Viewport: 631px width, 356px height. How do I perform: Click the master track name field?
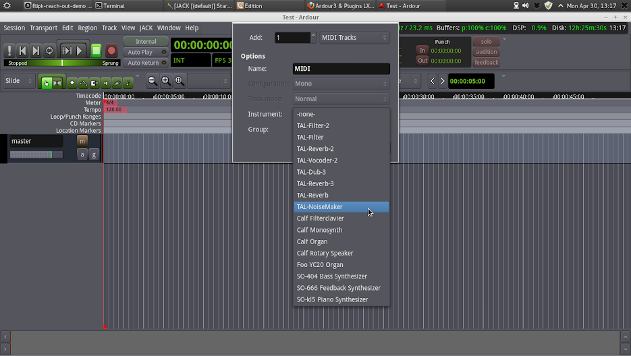pos(36,141)
